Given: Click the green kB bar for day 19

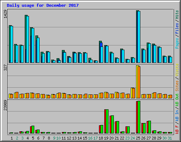Looking at the screenshot, I should coord(107,121).
